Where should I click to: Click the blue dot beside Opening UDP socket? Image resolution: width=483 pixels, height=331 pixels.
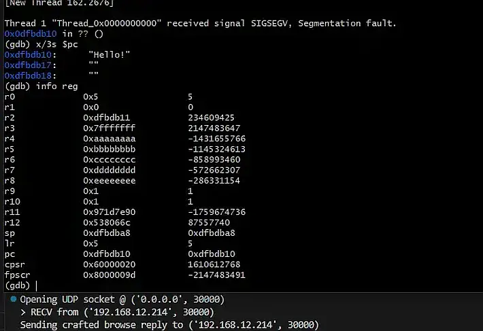tap(13, 298)
